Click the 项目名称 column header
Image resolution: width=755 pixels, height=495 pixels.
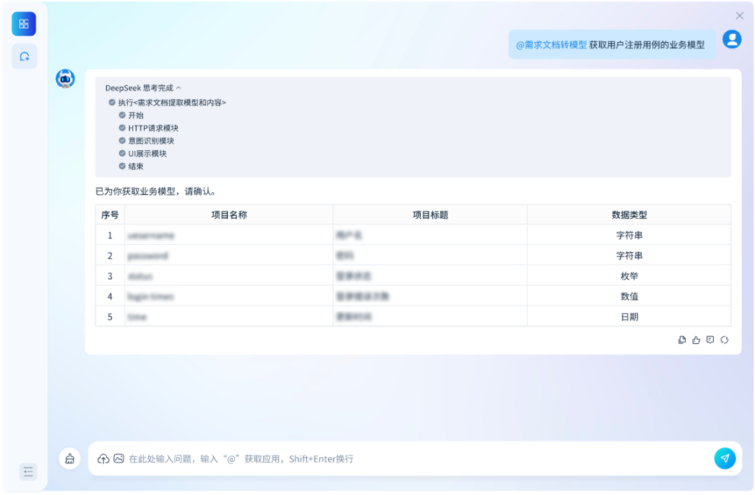229,215
